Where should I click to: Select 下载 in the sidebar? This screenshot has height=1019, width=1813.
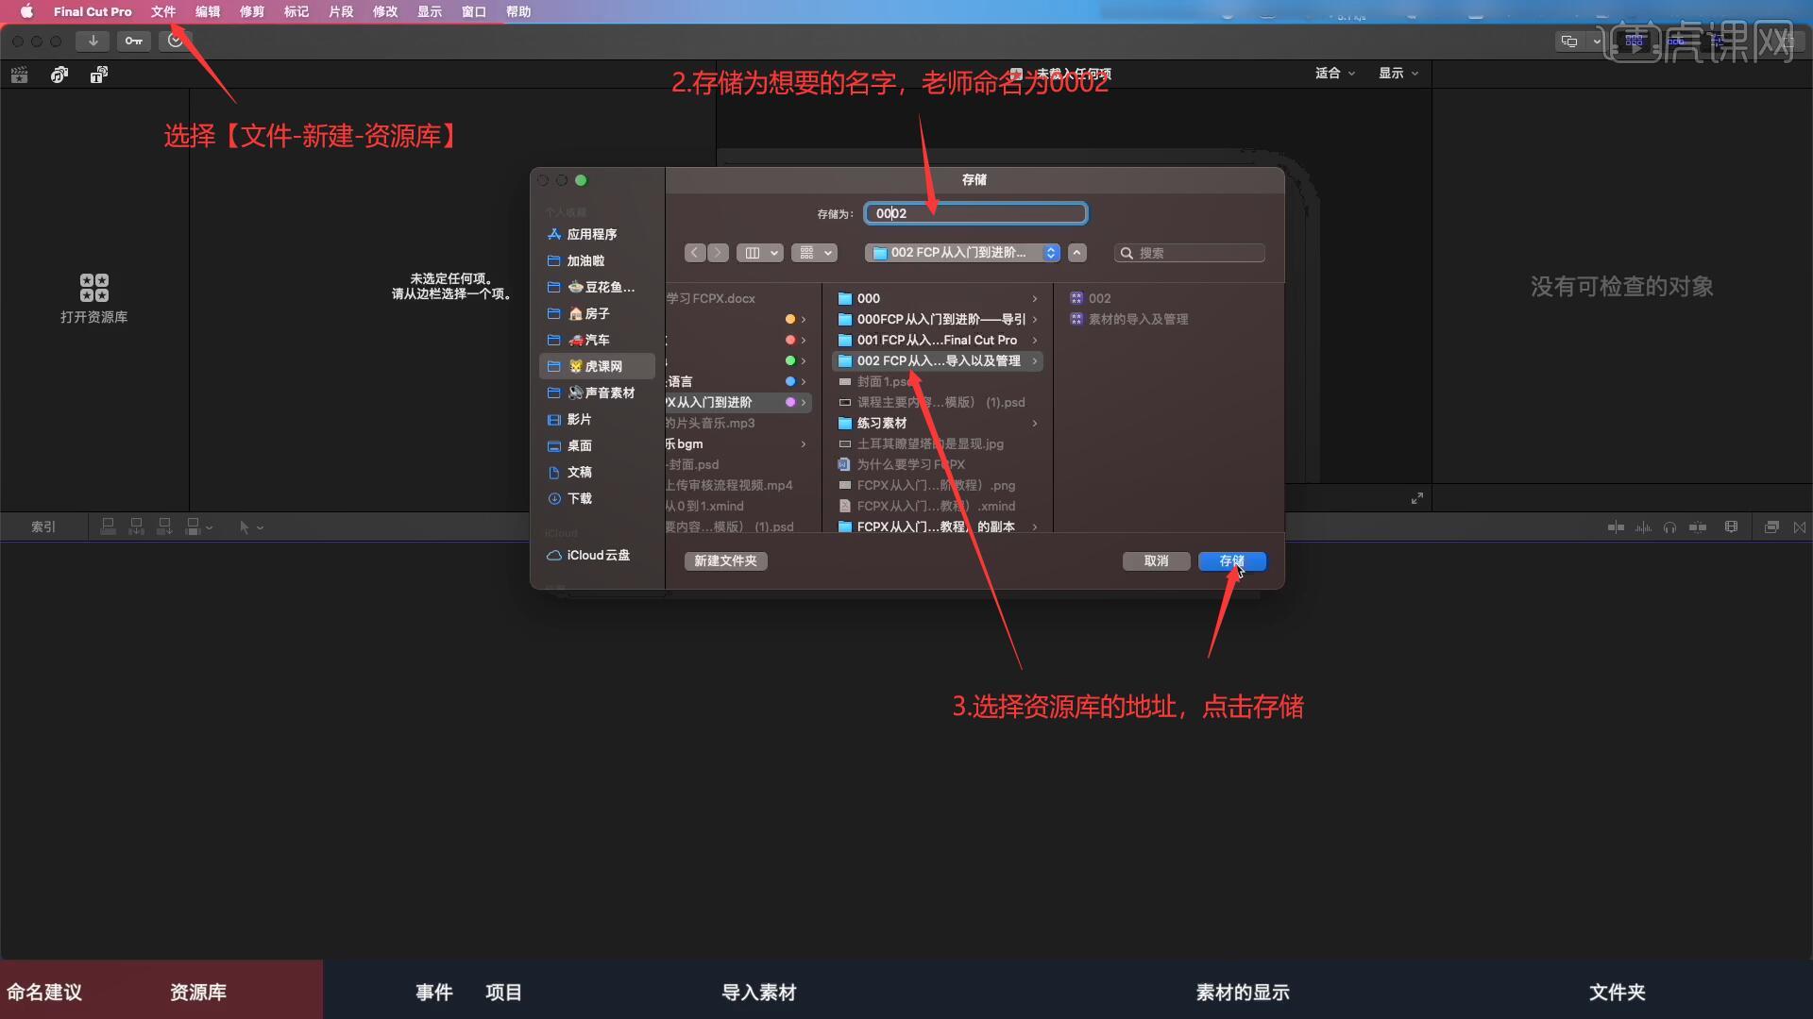point(597,498)
